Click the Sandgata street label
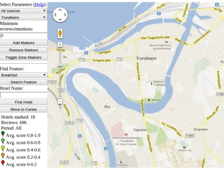The height and width of the screenshot is (170, 224). click(105, 52)
